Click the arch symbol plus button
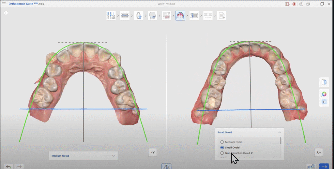The width and height of the screenshot is (334, 169). pos(319,152)
